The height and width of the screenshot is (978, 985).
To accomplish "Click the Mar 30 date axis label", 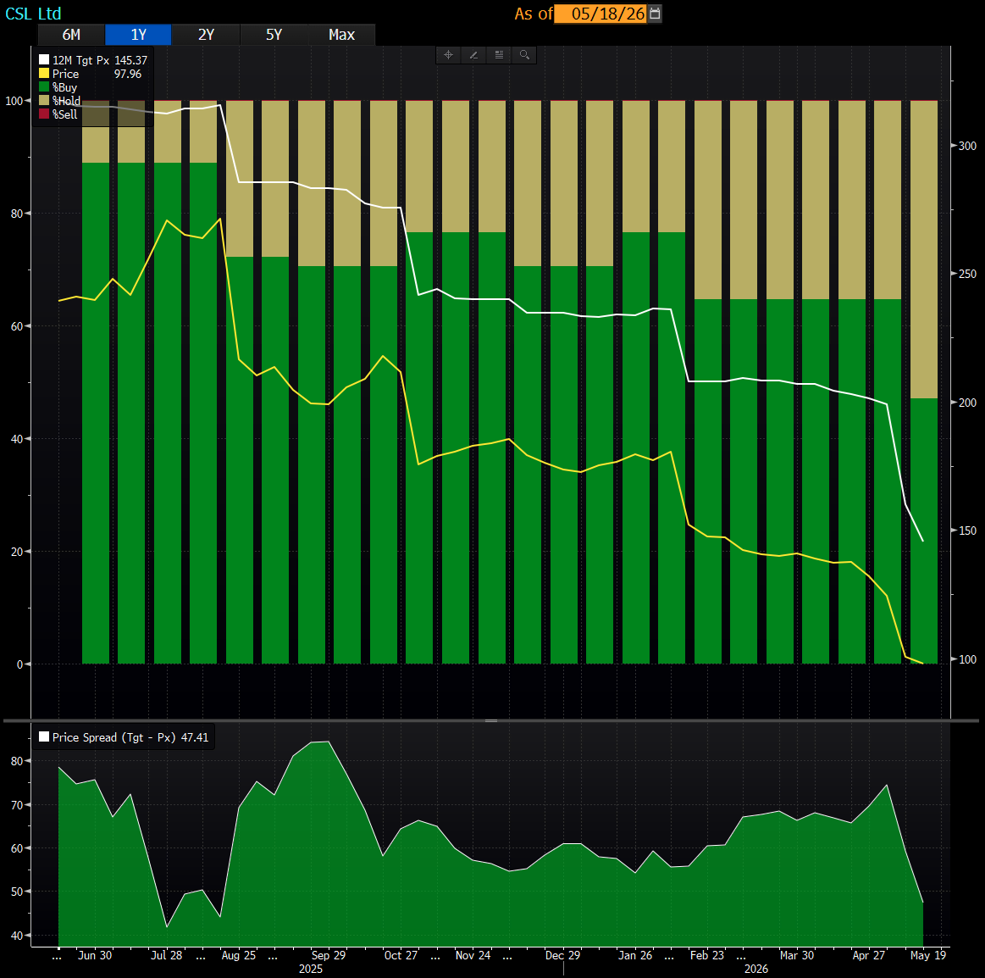I will pos(797,955).
